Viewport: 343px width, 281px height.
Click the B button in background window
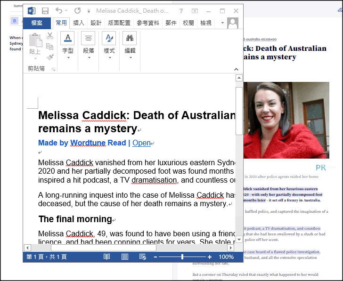pyautogui.click(x=15, y=21)
